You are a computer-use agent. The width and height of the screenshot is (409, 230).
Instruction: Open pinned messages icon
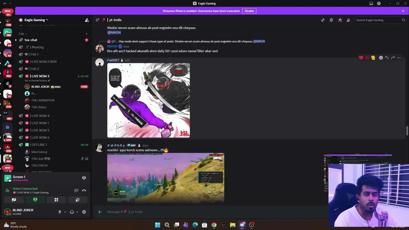point(340,20)
